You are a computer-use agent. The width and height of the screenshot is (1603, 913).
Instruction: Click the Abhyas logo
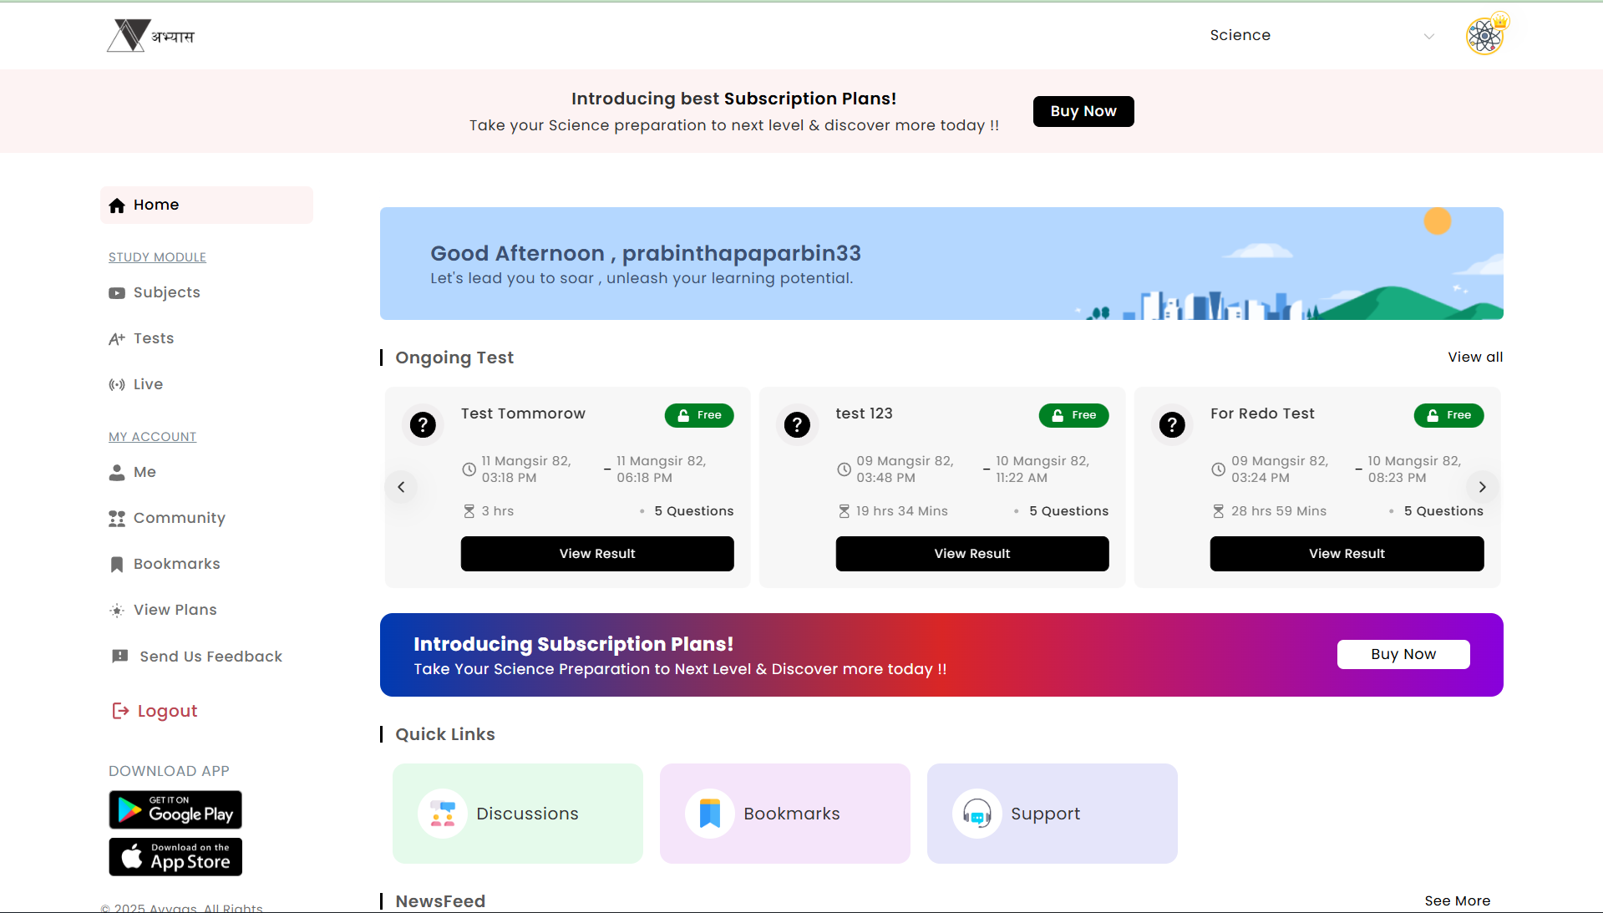point(151,35)
